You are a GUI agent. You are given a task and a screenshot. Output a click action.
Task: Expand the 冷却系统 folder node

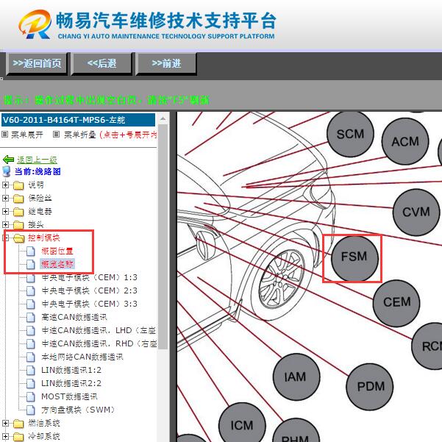(5, 436)
